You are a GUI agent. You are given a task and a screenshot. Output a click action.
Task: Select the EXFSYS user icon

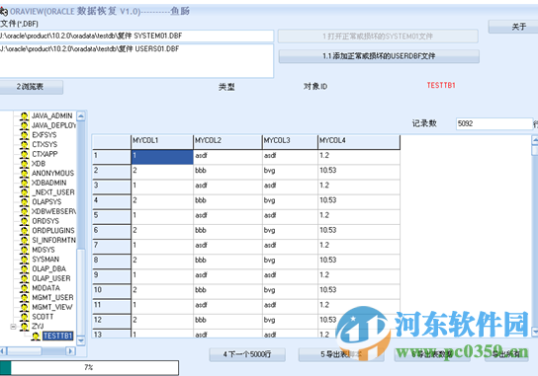tap(24, 135)
